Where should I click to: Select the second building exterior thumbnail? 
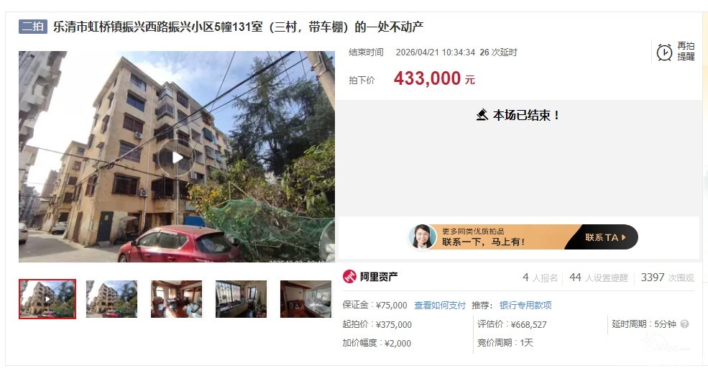pyautogui.click(x=111, y=299)
